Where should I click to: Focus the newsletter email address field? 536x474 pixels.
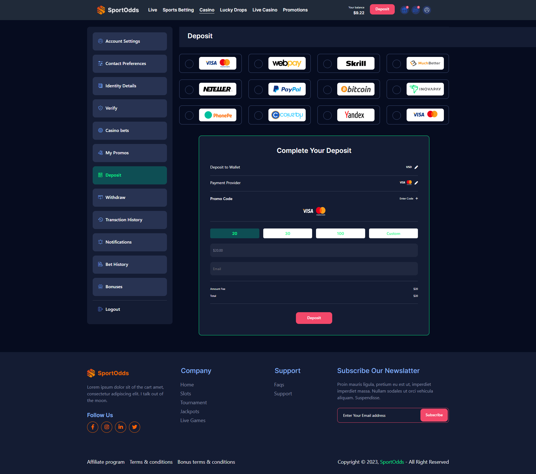379,415
